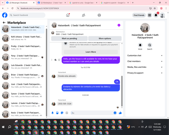React to the purple message with emoji

(59, 60)
